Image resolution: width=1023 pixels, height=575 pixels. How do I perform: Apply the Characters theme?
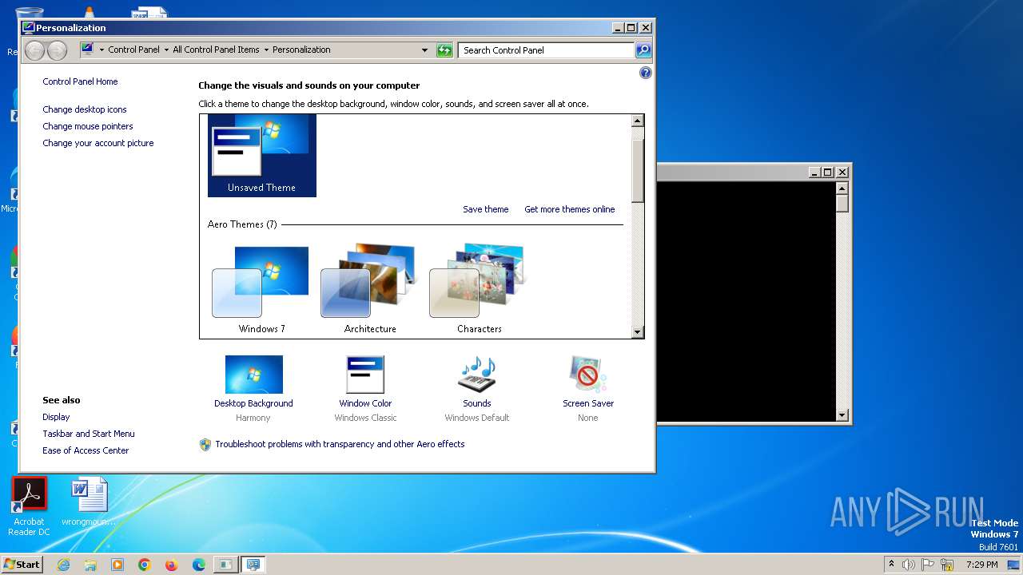479,290
